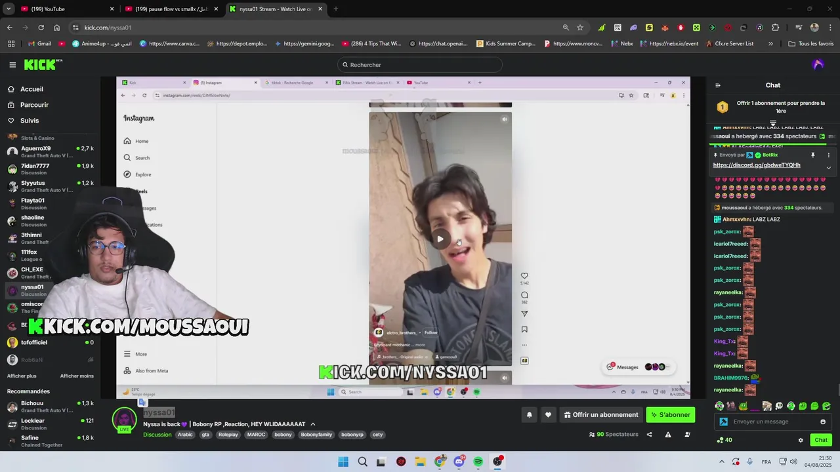Follow the channel with heart button

[x=548, y=415]
